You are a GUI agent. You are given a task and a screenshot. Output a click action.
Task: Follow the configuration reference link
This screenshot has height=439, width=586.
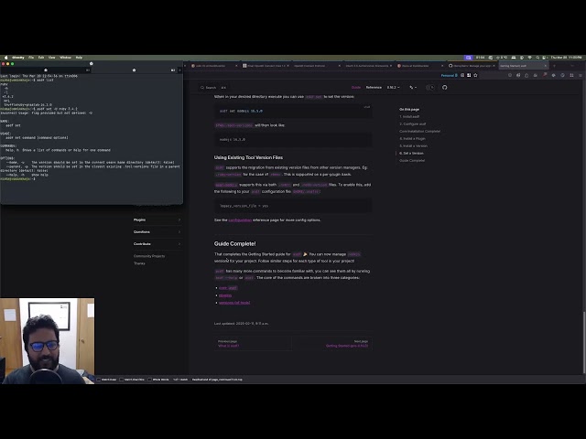[x=240, y=220]
